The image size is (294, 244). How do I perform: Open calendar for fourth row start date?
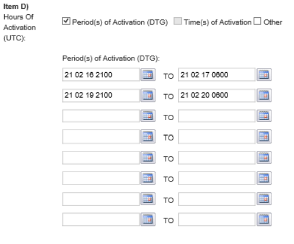[x=148, y=137]
